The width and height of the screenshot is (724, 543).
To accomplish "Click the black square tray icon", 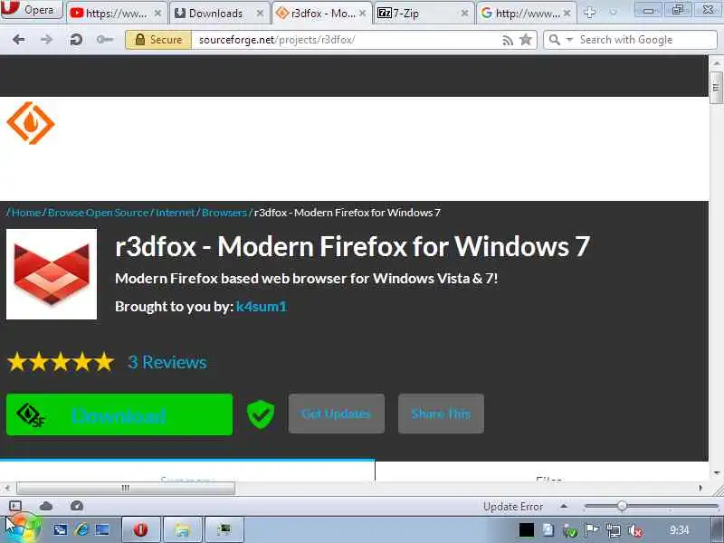I will pos(527,530).
